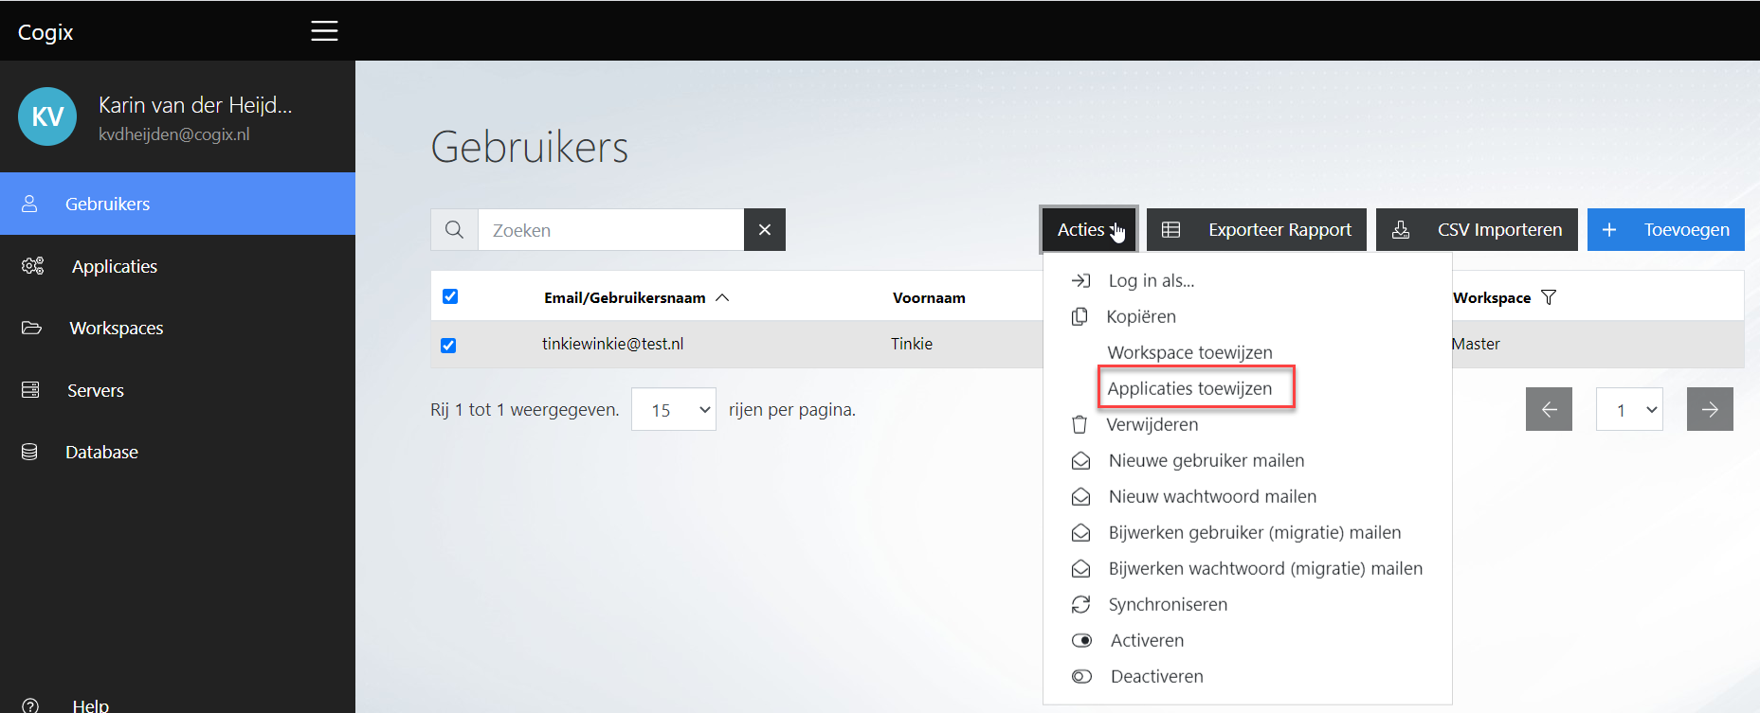Open Servers in the sidebar
This screenshot has width=1760, height=713.
[95, 390]
